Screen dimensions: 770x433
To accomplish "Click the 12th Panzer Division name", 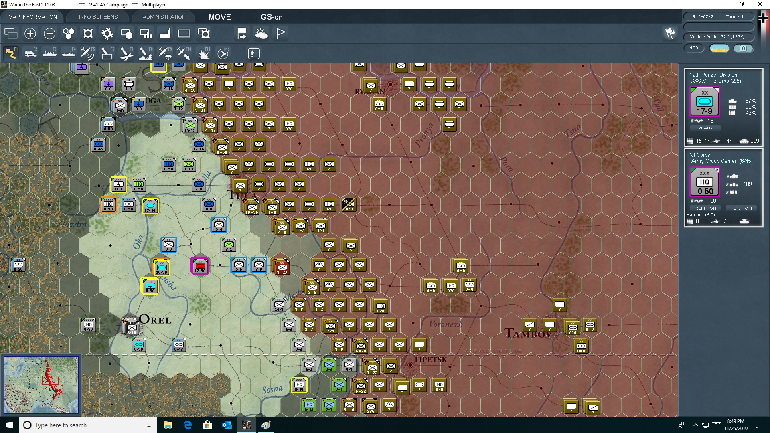I will click(x=713, y=75).
